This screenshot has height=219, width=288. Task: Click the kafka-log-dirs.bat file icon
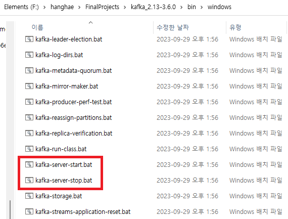(29, 55)
